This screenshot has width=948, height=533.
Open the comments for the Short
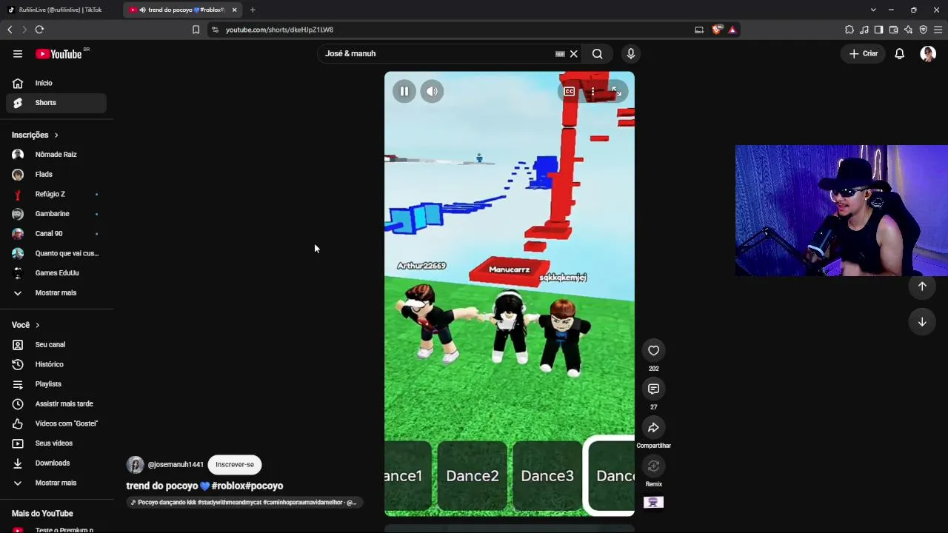tap(653, 389)
